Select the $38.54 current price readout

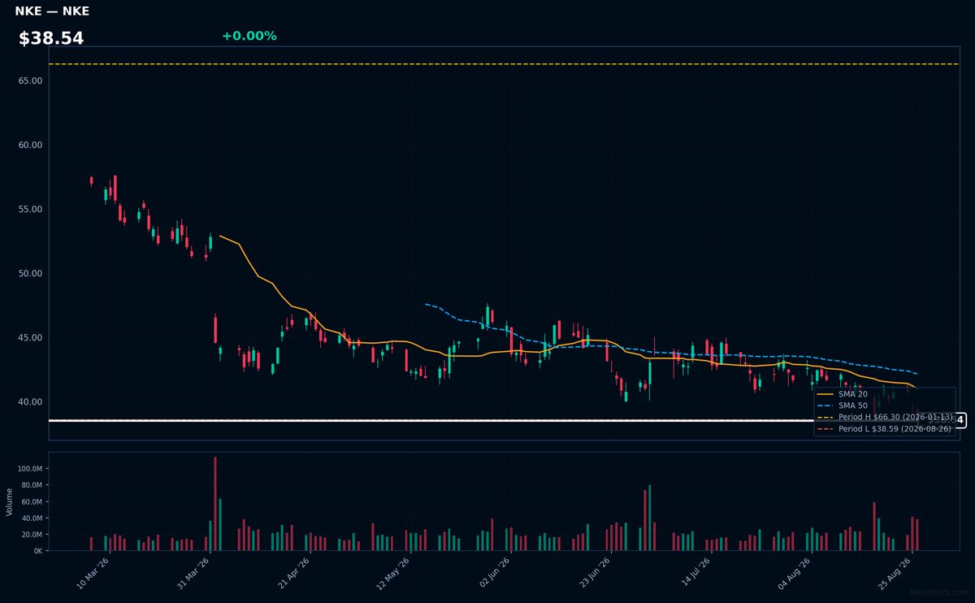[x=51, y=39]
